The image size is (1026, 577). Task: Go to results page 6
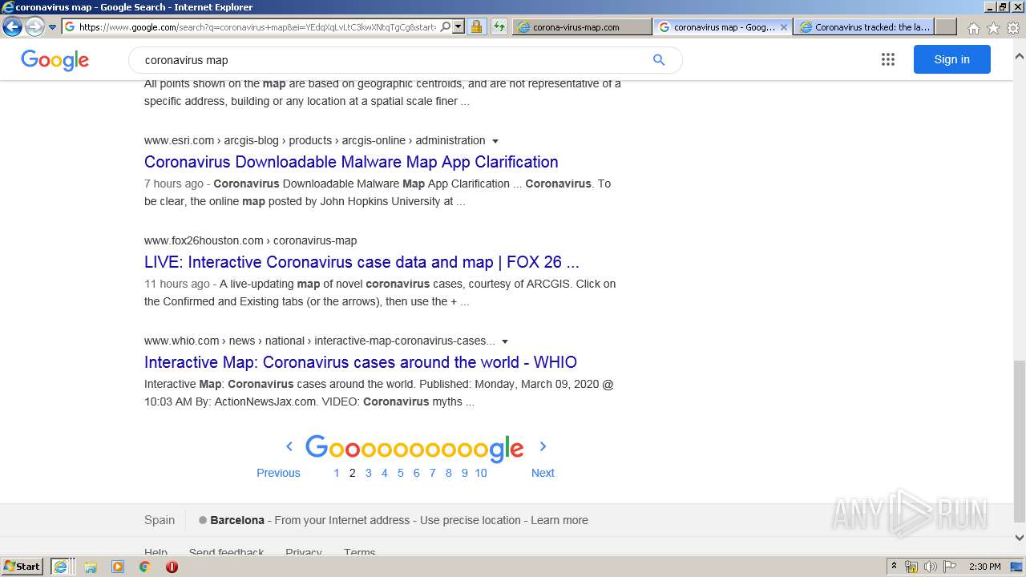[x=417, y=473]
